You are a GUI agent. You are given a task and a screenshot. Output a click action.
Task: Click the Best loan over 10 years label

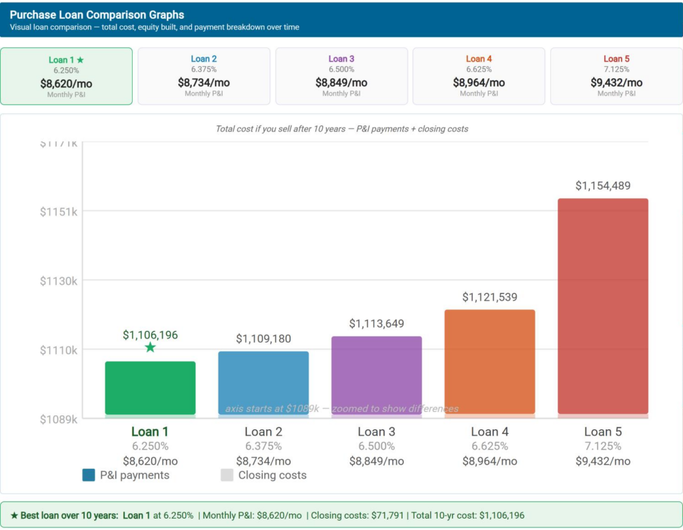click(x=69, y=515)
